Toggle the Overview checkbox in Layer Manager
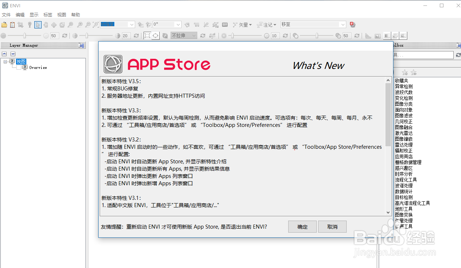The width and height of the screenshot is (461, 268). pyautogui.click(x=19, y=67)
